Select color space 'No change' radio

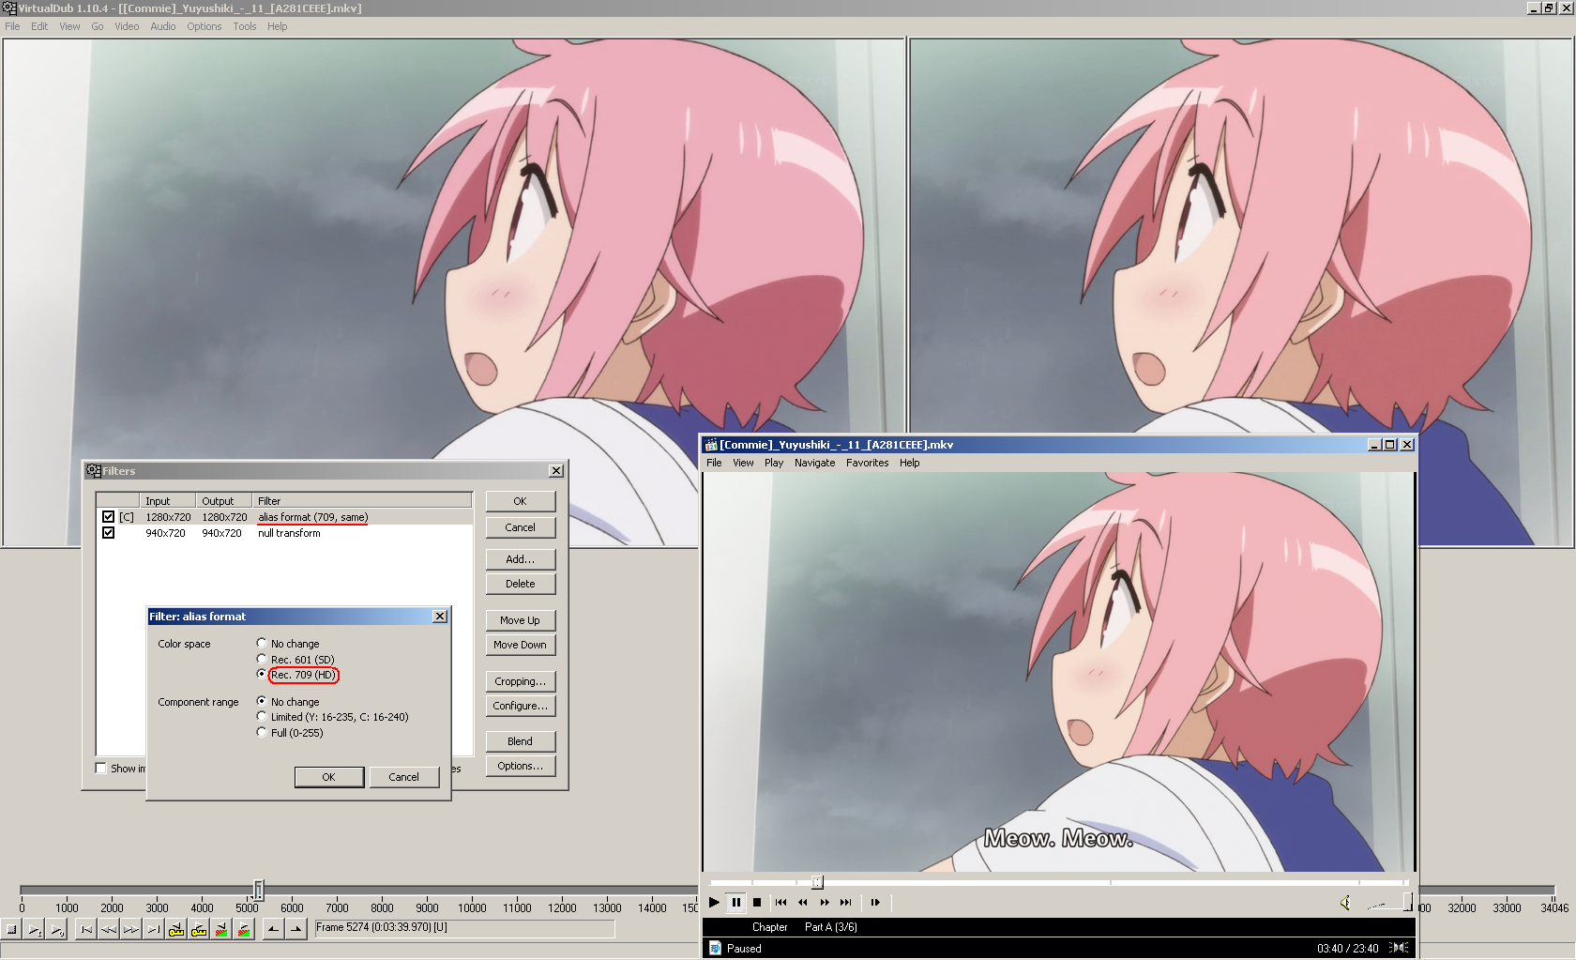point(262,644)
